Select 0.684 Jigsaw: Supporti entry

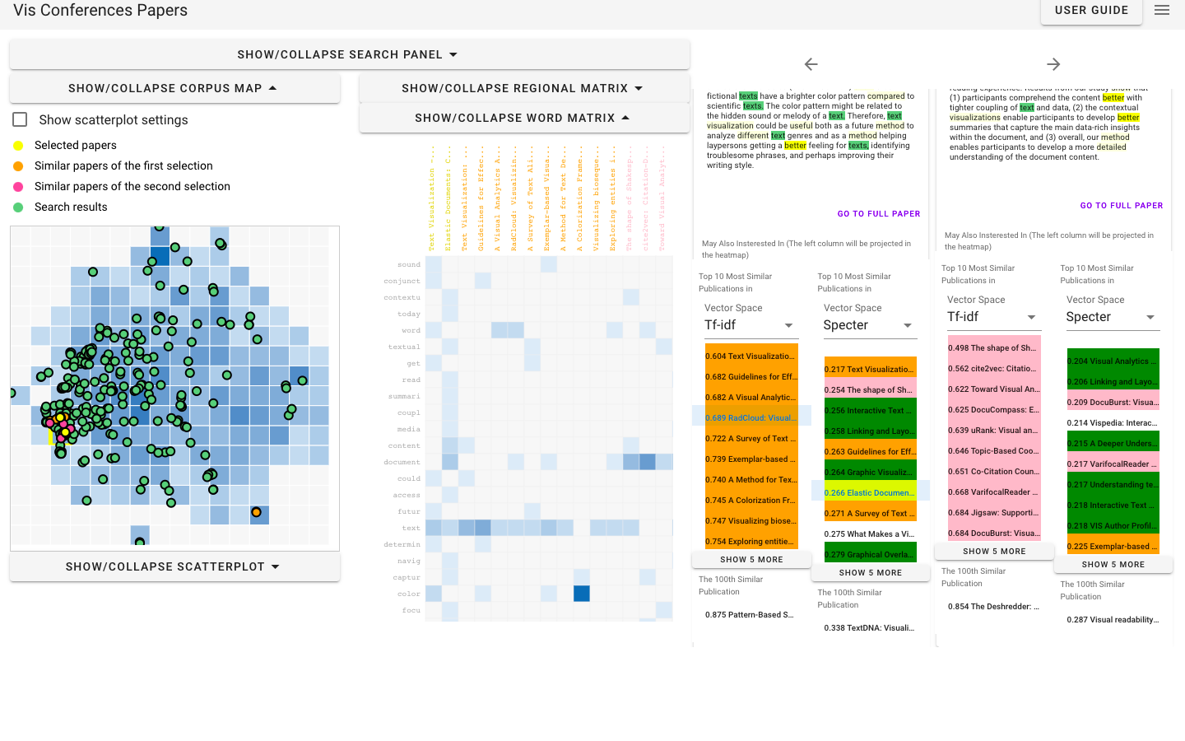coord(994,513)
